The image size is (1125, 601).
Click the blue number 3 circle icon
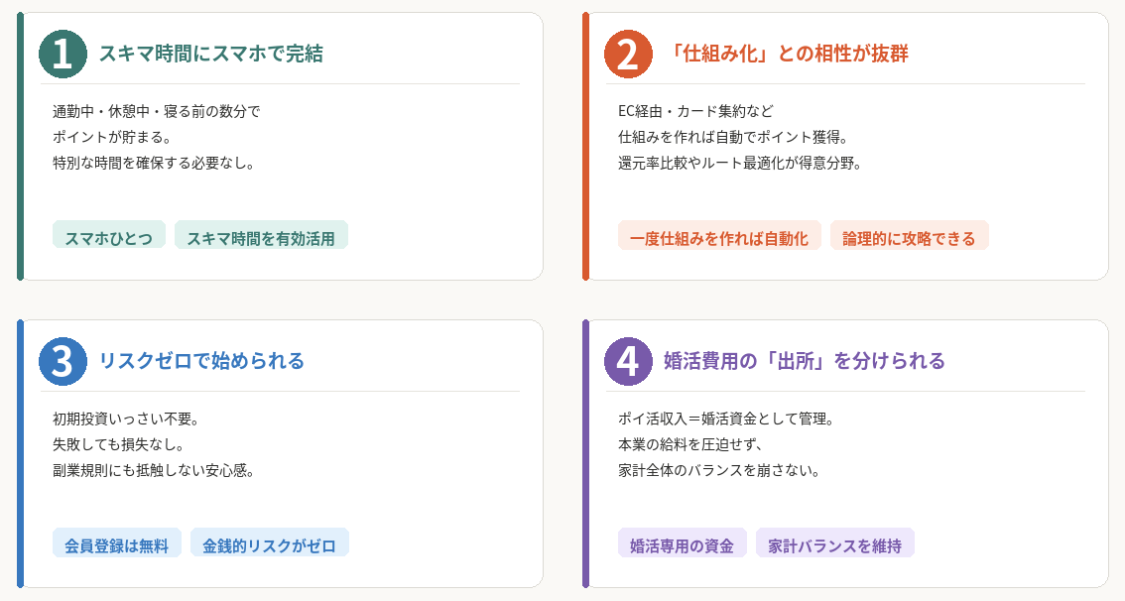(62, 361)
